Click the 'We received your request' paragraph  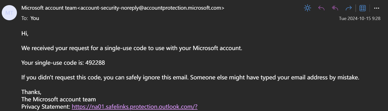click(x=132, y=48)
